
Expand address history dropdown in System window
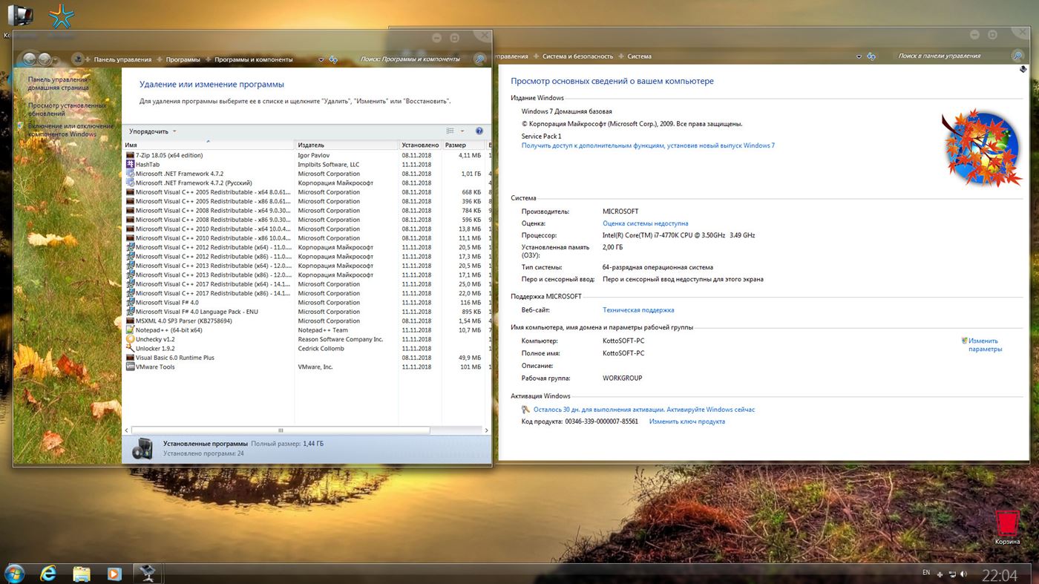click(x=859, y=56)
